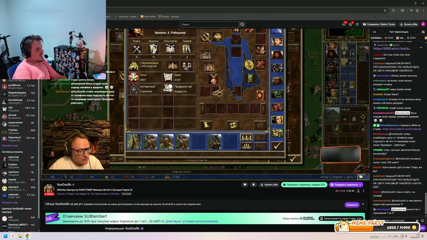The width and height of the screenshot is (427, 240).
Task: Expand the pinned chat message chevron
Action: (x=421, y=47)
